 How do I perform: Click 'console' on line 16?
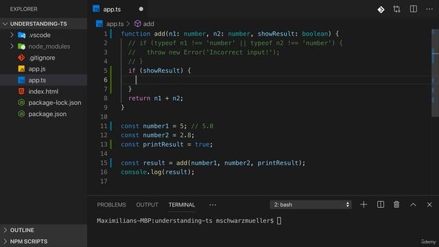(x=134, y=172)
